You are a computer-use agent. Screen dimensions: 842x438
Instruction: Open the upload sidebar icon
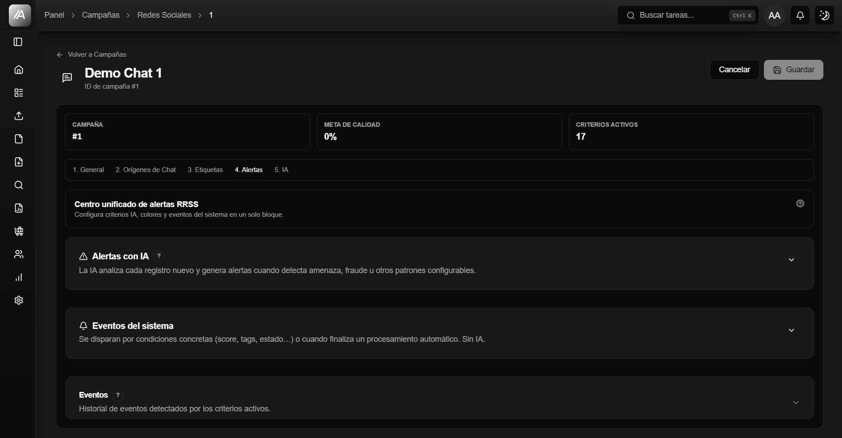tap(19, 116)
